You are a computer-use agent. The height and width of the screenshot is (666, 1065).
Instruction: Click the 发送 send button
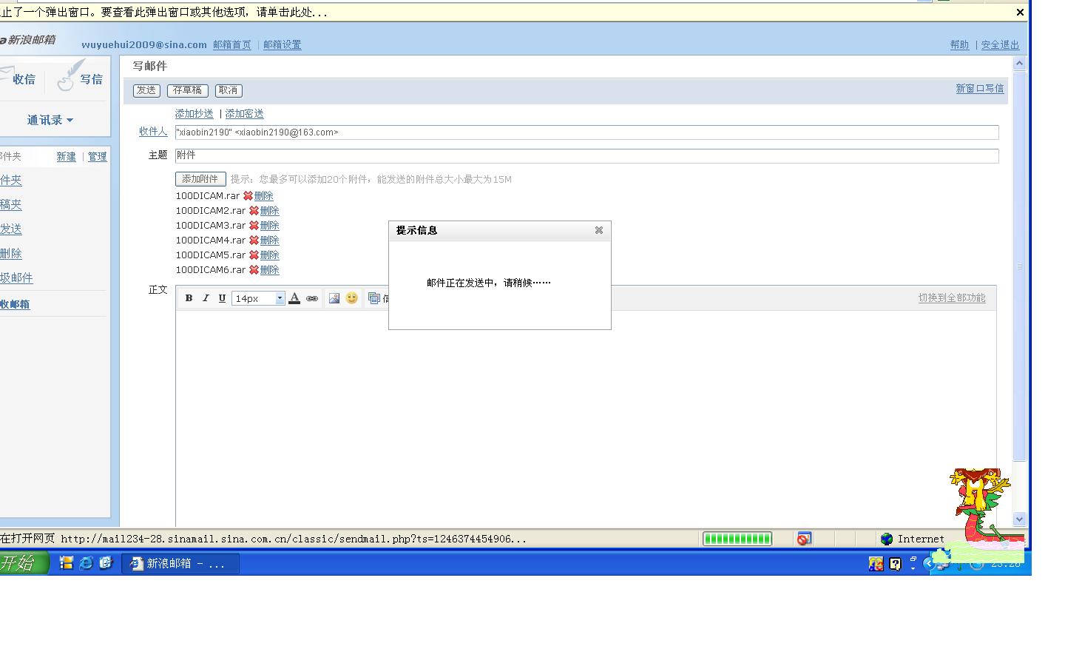[146, 90]
